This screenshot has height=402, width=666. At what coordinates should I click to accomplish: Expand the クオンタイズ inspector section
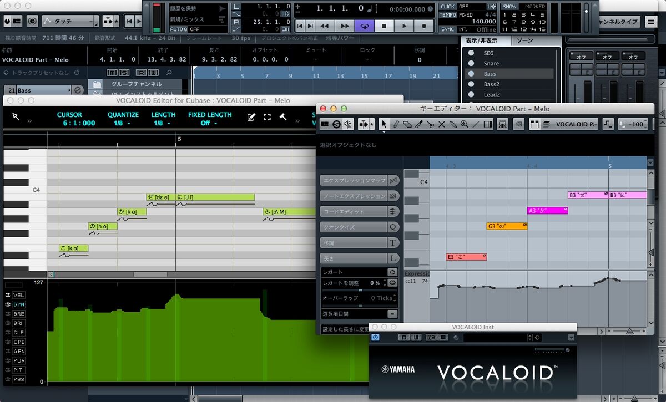click(359, 227)
